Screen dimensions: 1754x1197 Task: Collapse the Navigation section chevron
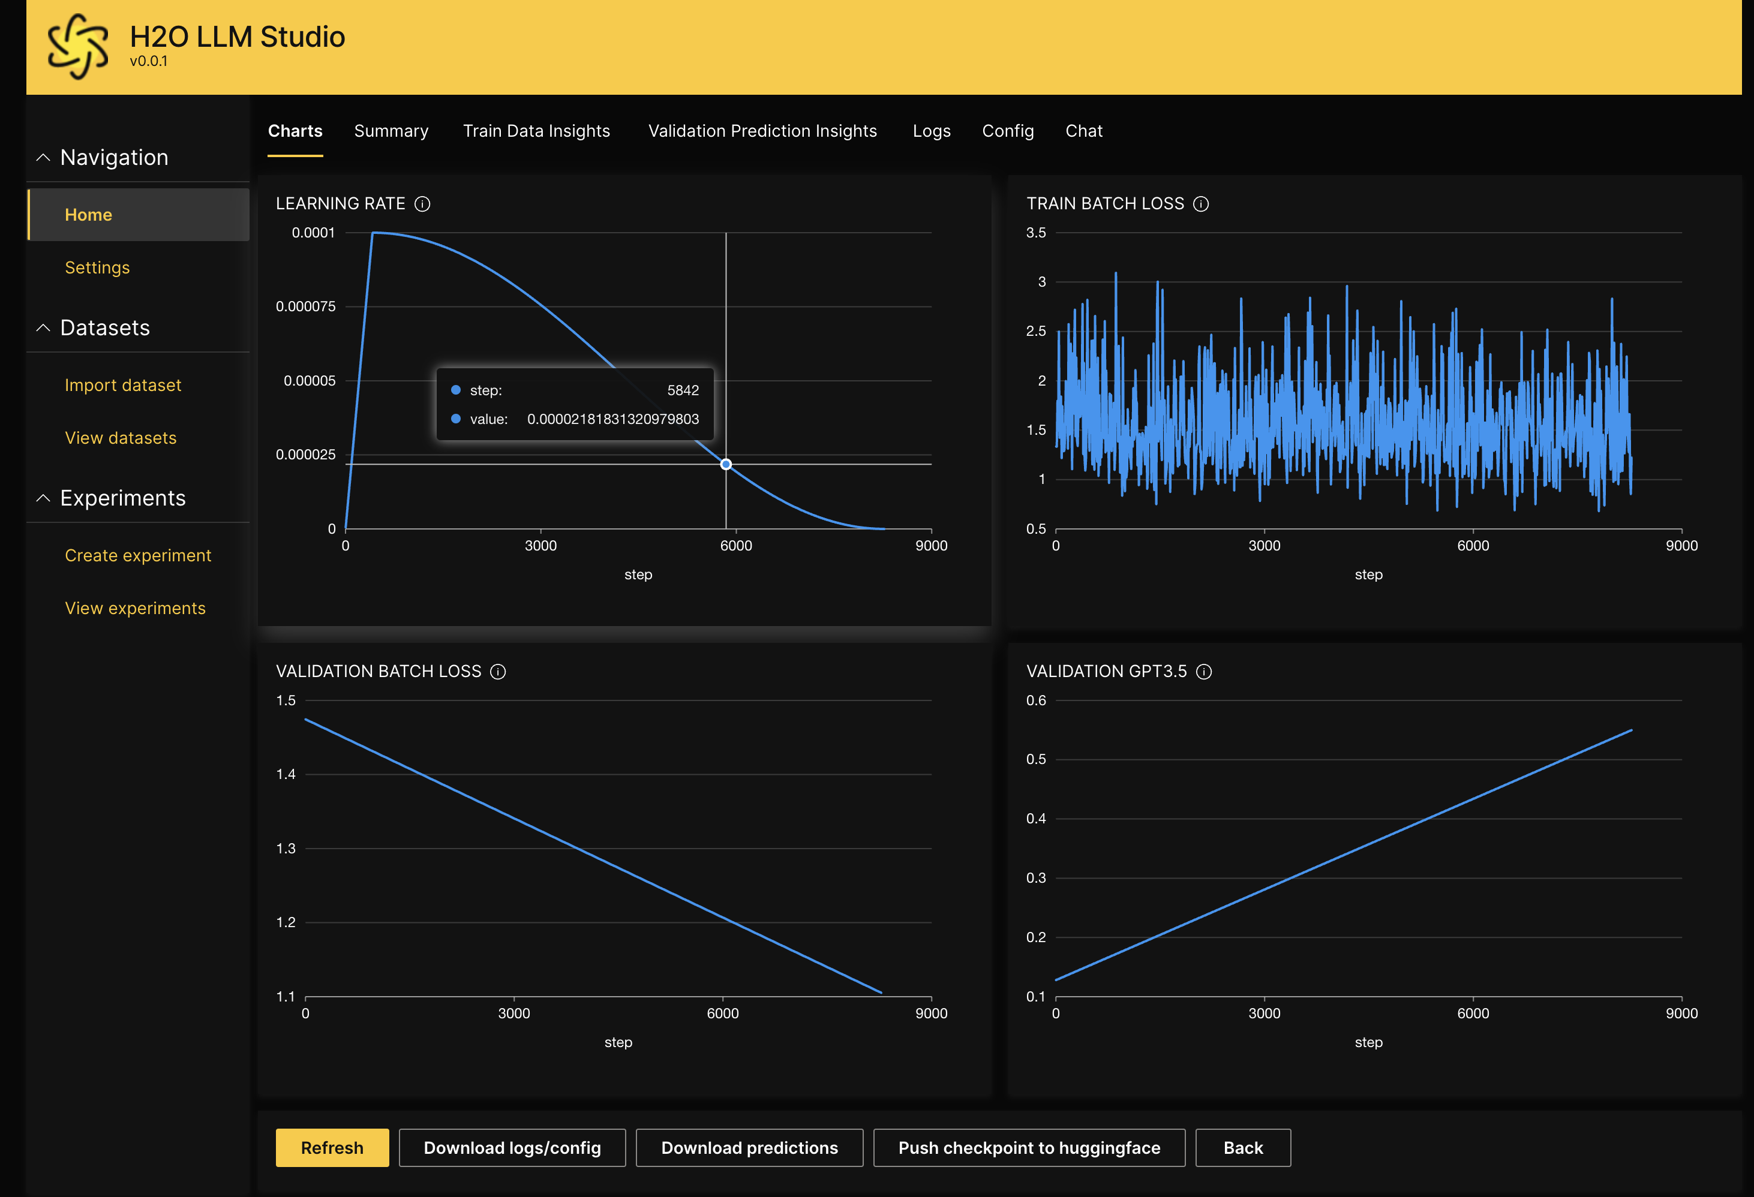coord(44,157)
